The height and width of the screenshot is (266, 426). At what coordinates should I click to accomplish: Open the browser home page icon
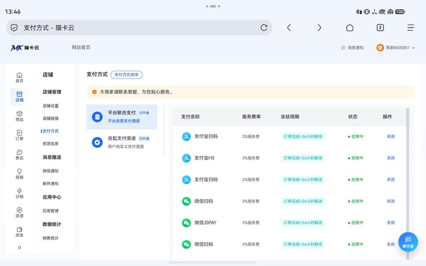click(349, 28)
